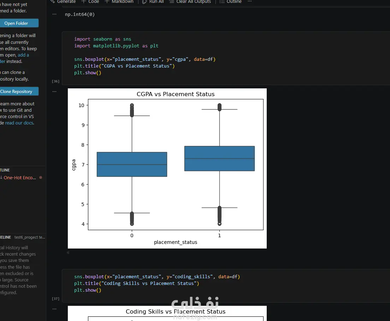390x321 pixels.
Task: Open output actions menu beside CGPA boxplot
Action: tap(54, 92)
